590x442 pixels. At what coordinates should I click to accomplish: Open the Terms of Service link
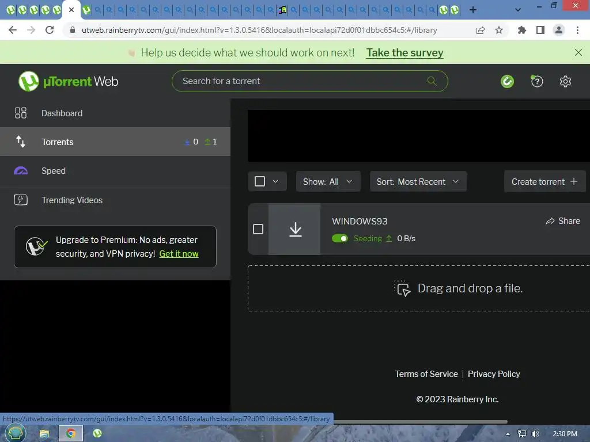pyautogui.click(x=426, y=374)
